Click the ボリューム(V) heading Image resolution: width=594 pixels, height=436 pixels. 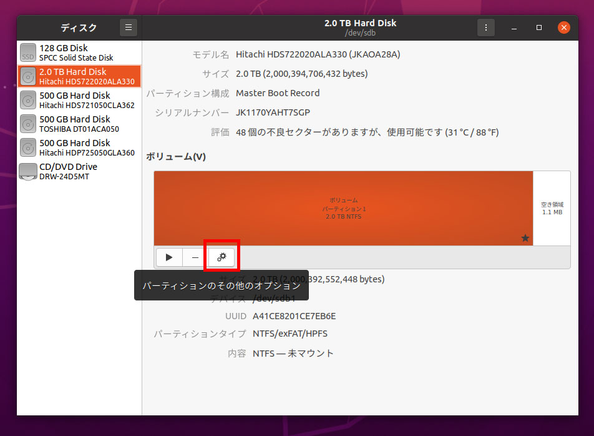[x=176, y=157]
